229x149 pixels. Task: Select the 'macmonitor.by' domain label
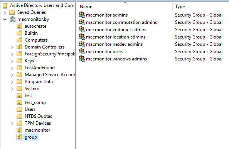click(33, 19)
